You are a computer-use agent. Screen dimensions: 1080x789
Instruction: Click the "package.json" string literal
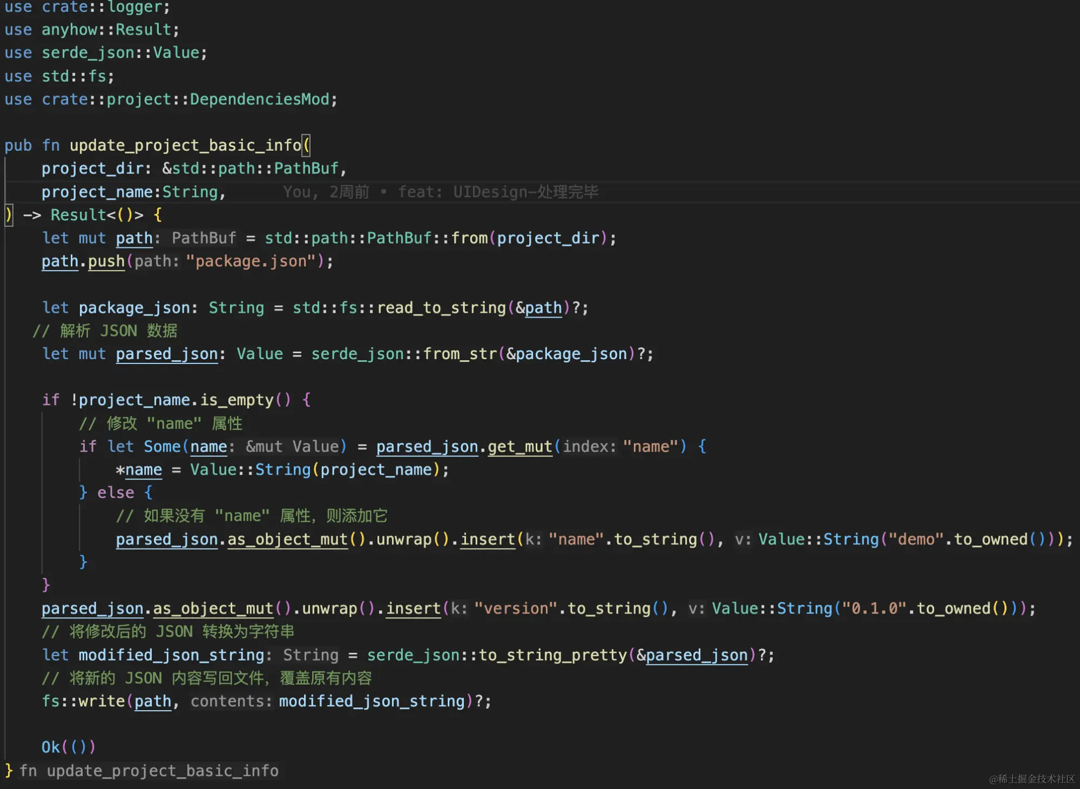point(251,261)
